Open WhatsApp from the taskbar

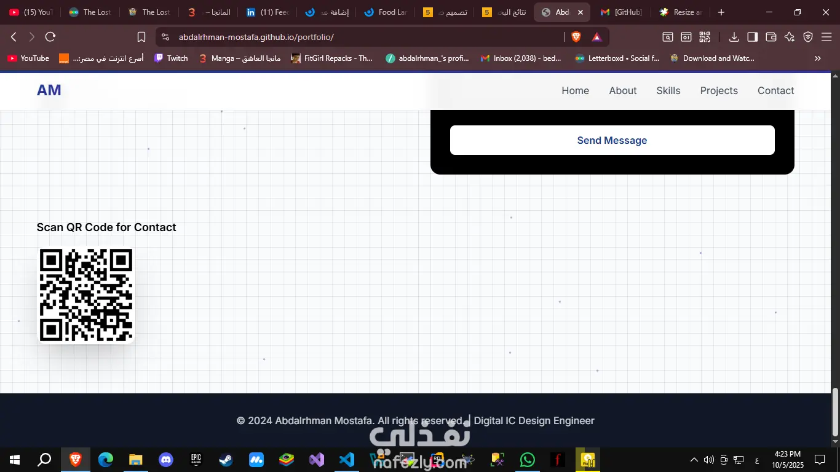528,460
